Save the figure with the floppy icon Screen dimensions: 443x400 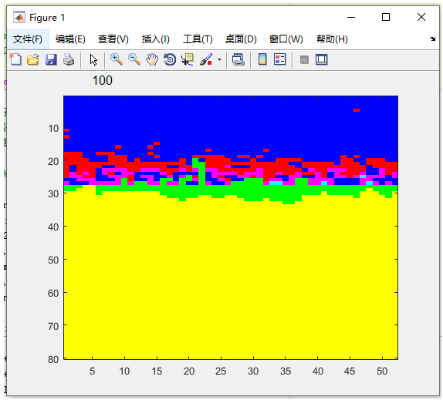(51, 59)
